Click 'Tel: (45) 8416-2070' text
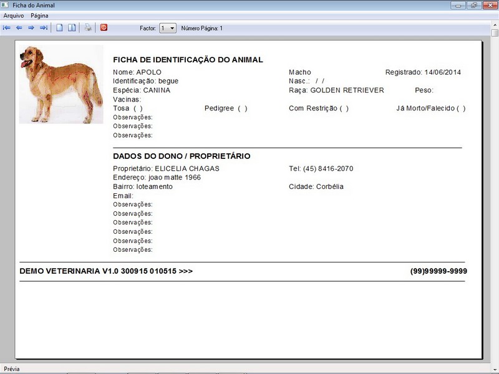The height and width of the screenshot is (374, 499). coord(321,168)
